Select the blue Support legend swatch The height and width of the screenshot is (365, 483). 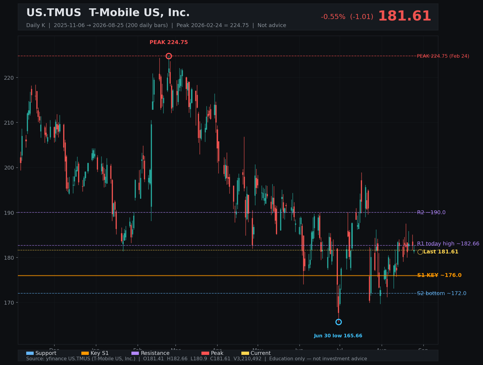pos(30,353)
